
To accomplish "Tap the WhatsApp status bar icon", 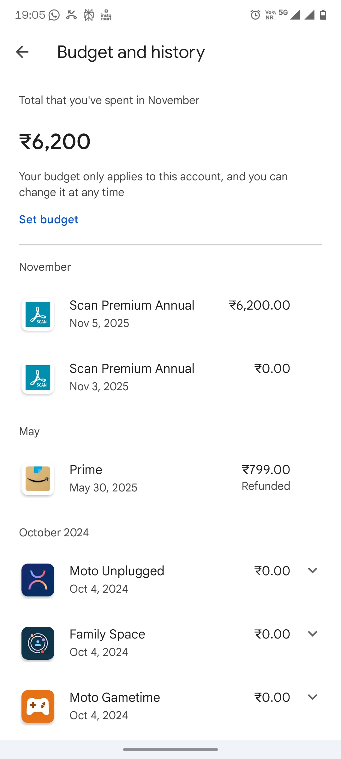I will [54, 15].
